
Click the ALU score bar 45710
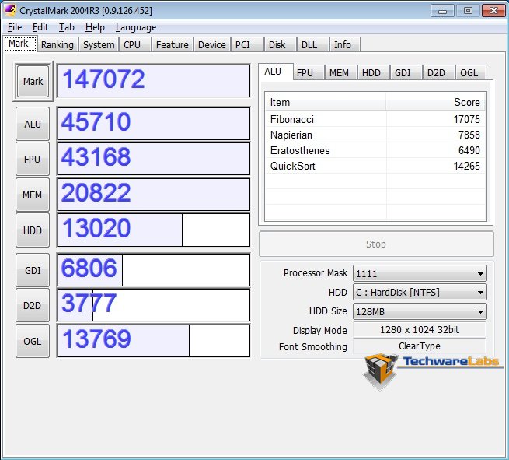tap(154, 124)
